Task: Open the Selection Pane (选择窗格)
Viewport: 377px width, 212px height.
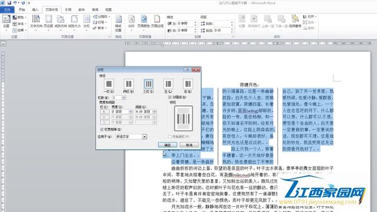Action: click(x=295, y=22)
